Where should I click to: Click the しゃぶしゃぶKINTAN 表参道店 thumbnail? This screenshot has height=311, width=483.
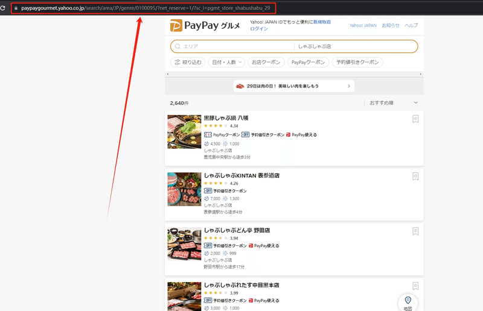click(x=184, y=189)
